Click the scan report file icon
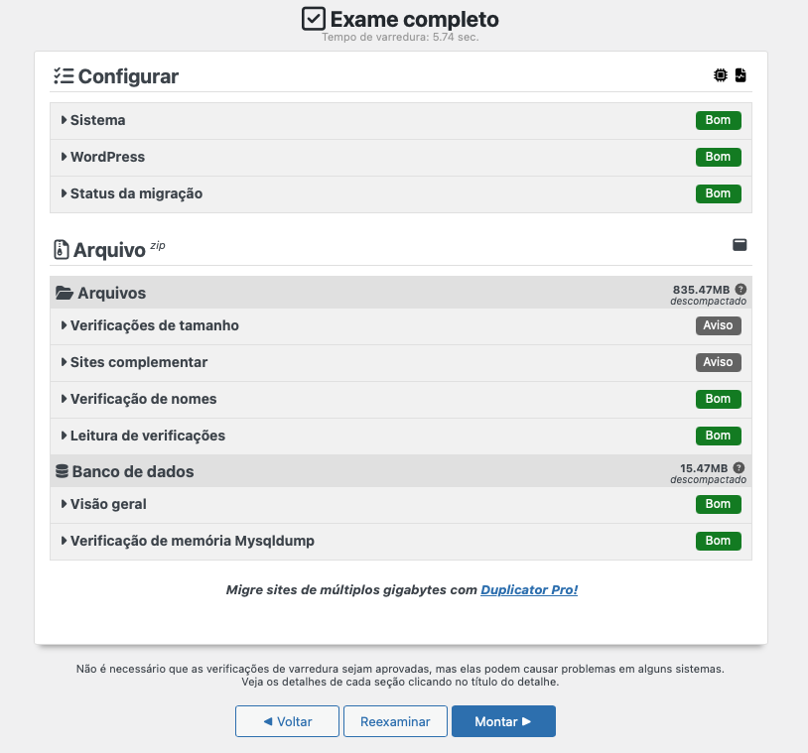Image resolution: width=808 pixels, height=753 pixels. coord(741,74)
